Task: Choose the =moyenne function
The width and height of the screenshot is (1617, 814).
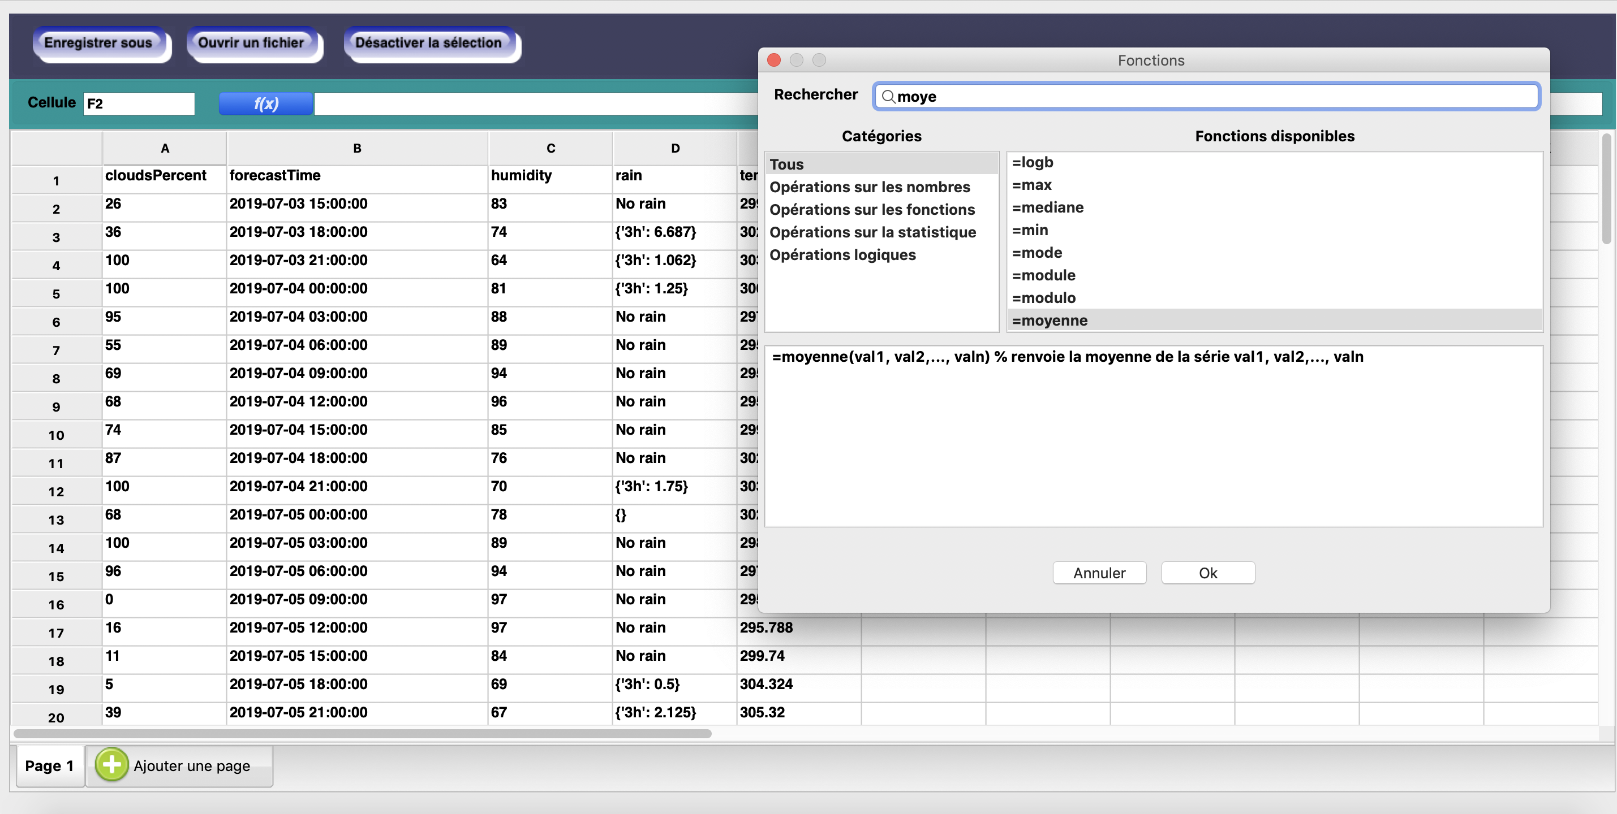Action: tap(1274, 321)
